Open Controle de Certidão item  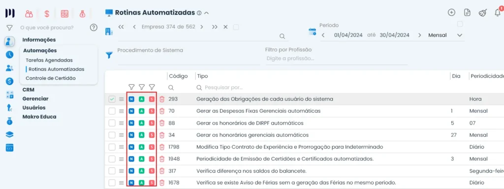point(51,78)
